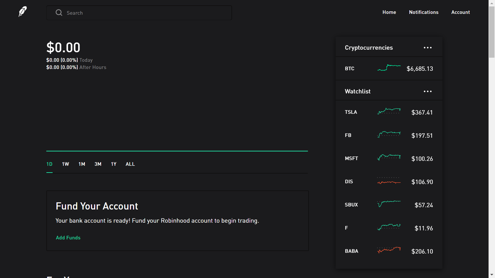The width and height of the screenshot is (495, 278).
Task: Click the Robinhood feather logo
Action: click(22, 12)
